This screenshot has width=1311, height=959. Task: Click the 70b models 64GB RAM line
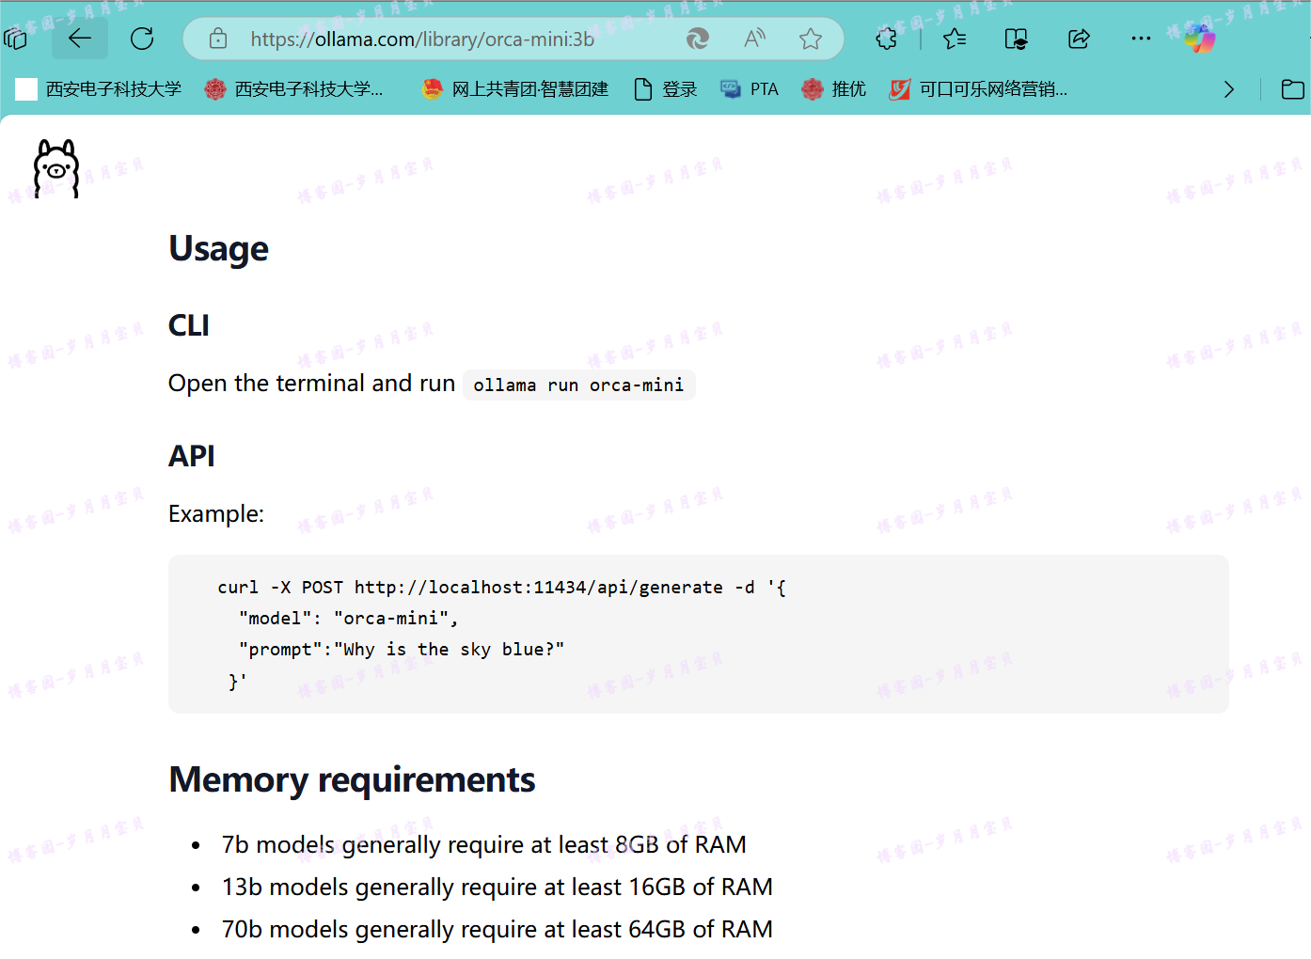pos(498,929)
